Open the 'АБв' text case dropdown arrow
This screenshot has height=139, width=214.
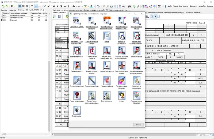[162, 6]
